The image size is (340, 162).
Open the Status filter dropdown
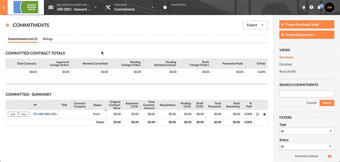click(x=306, y=146)
